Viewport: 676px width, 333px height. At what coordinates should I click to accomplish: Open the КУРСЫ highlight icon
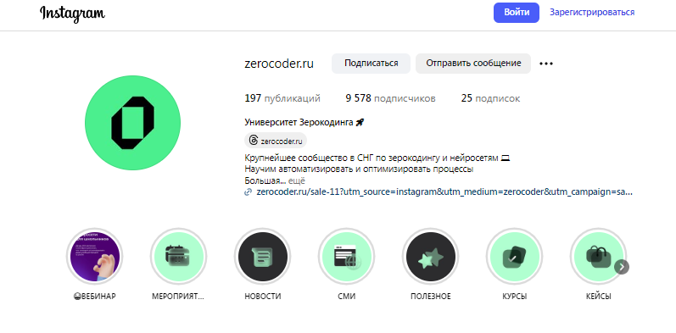click(514, 257)
